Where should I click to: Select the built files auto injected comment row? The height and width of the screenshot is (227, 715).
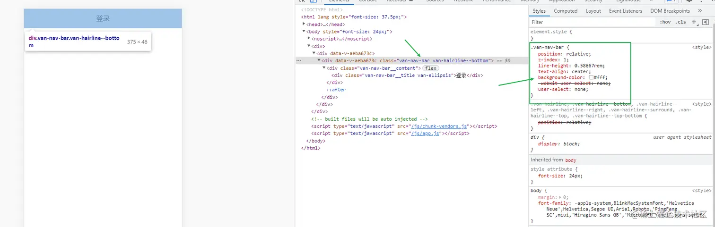point(369,119)
